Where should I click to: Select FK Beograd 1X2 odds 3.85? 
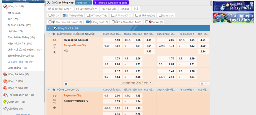click(x=149, y=40)
